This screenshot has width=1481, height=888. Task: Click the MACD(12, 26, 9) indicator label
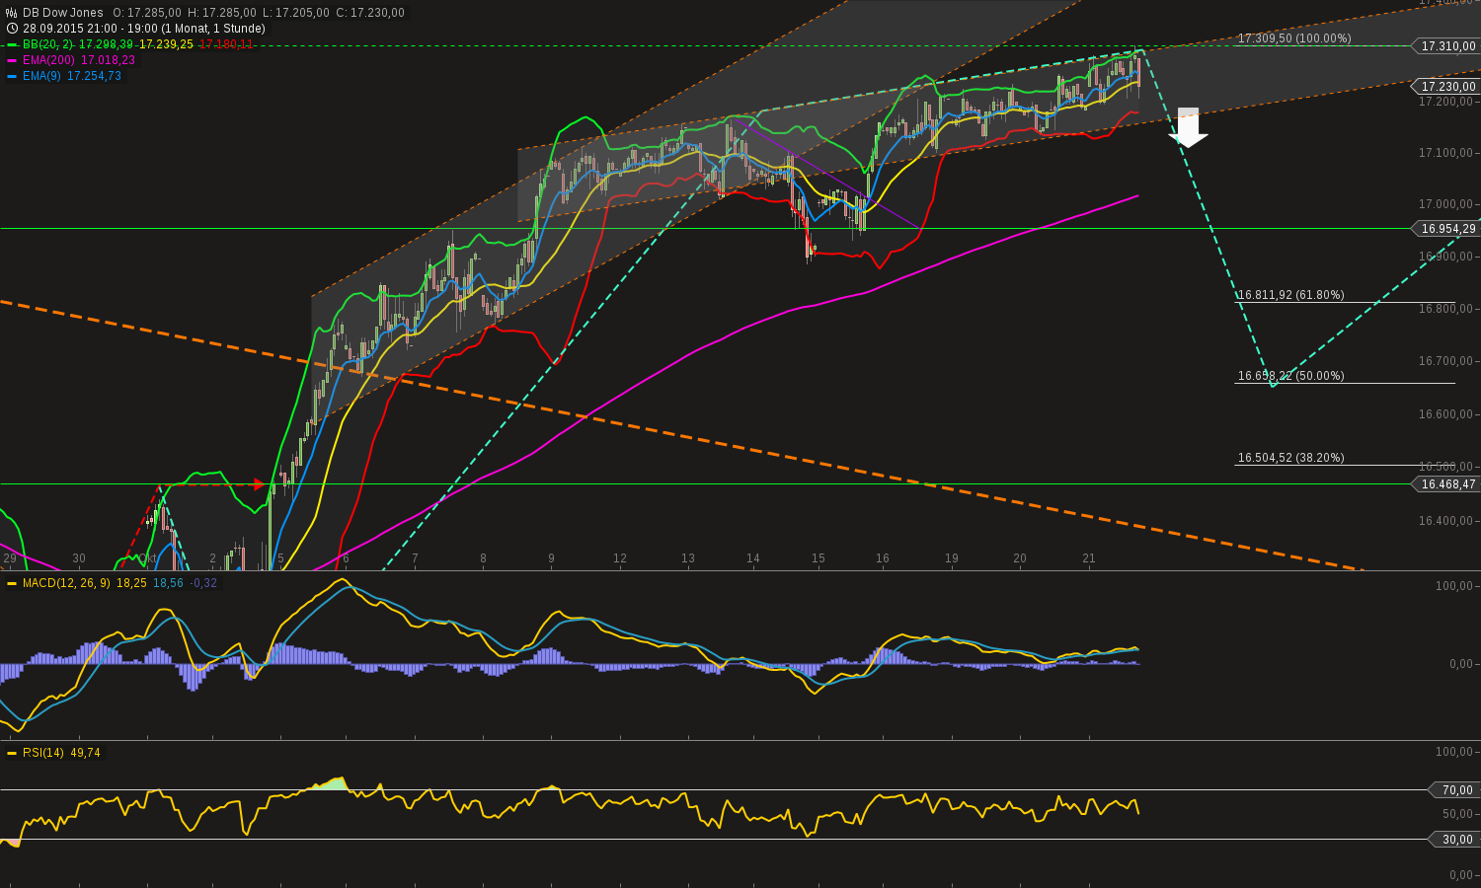(x=66, y=583)
